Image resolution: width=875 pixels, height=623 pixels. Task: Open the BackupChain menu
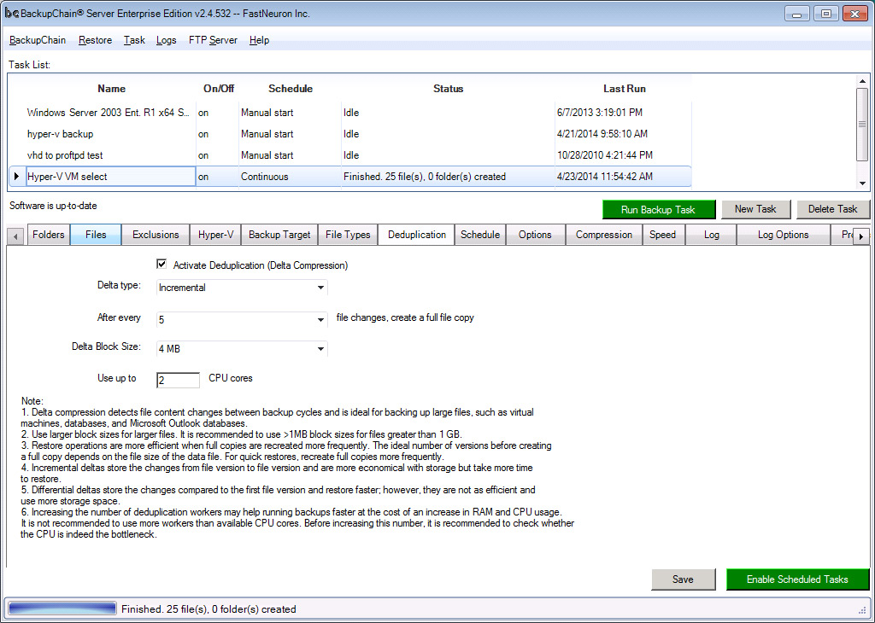(38, 40)
